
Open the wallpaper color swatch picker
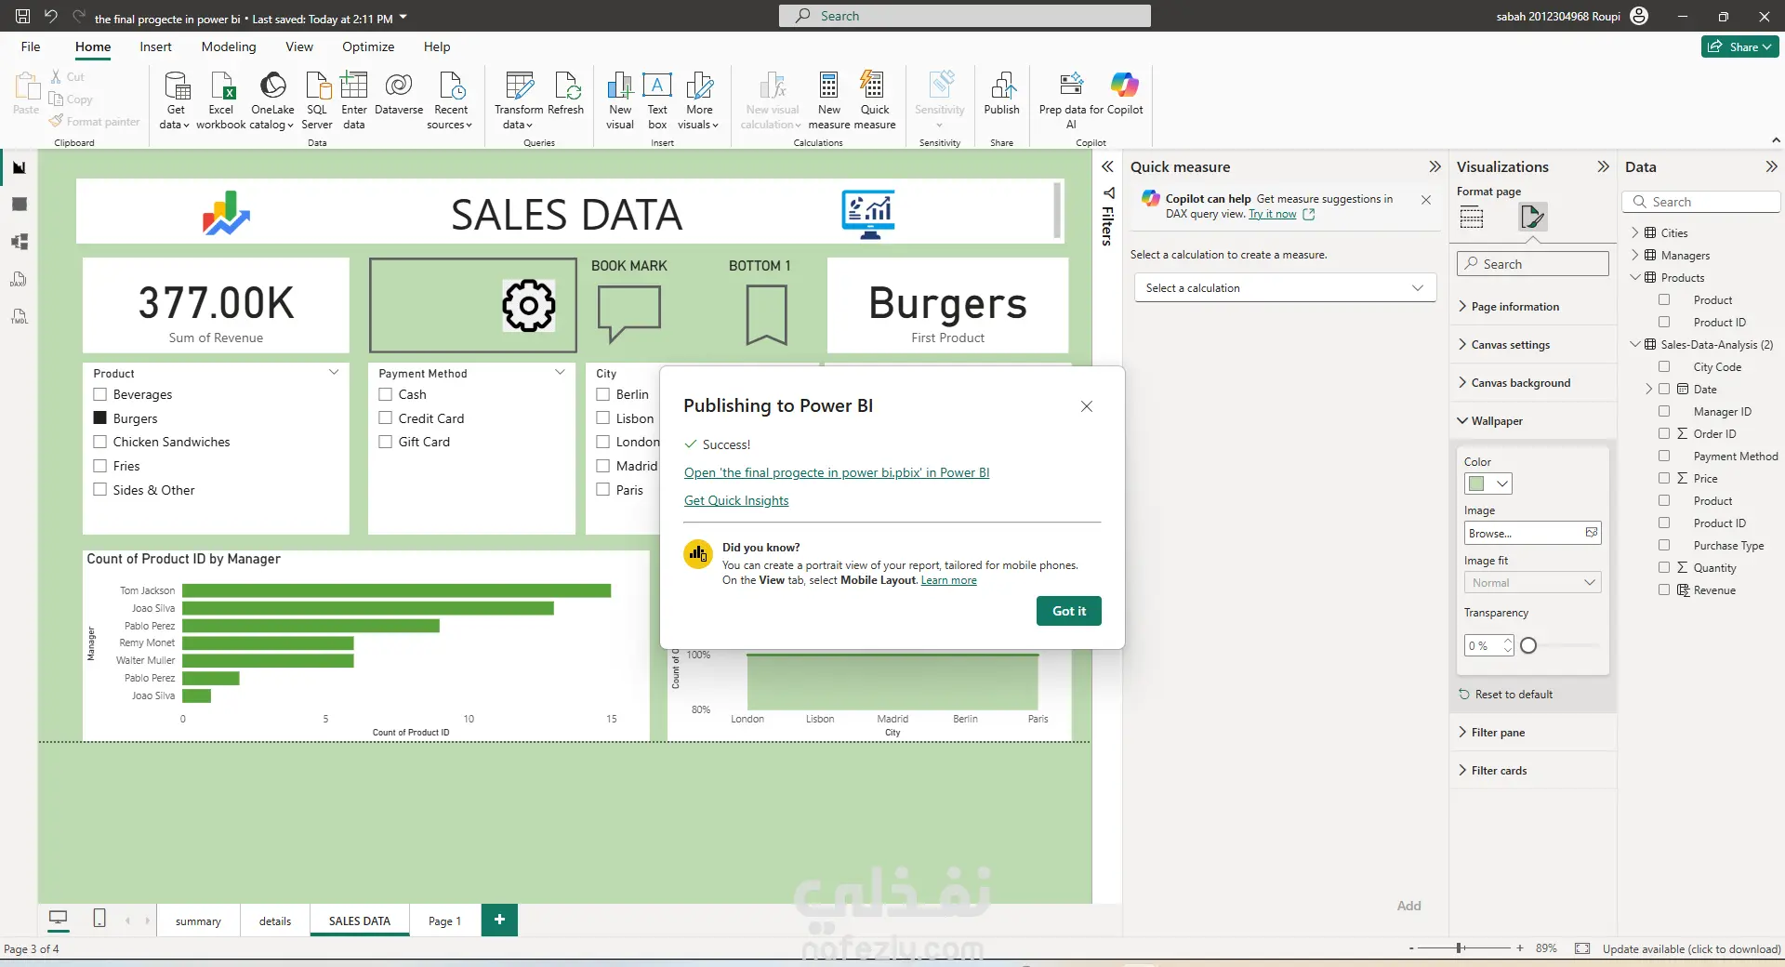[1488, 483]
